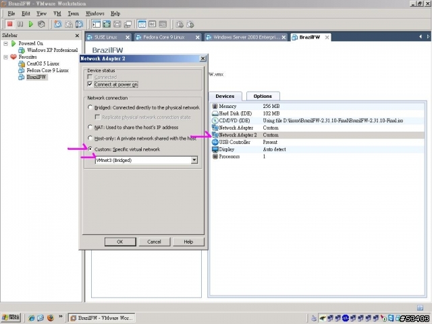
Task: Select the NAT radio button
Action: [x=90, y=127]
